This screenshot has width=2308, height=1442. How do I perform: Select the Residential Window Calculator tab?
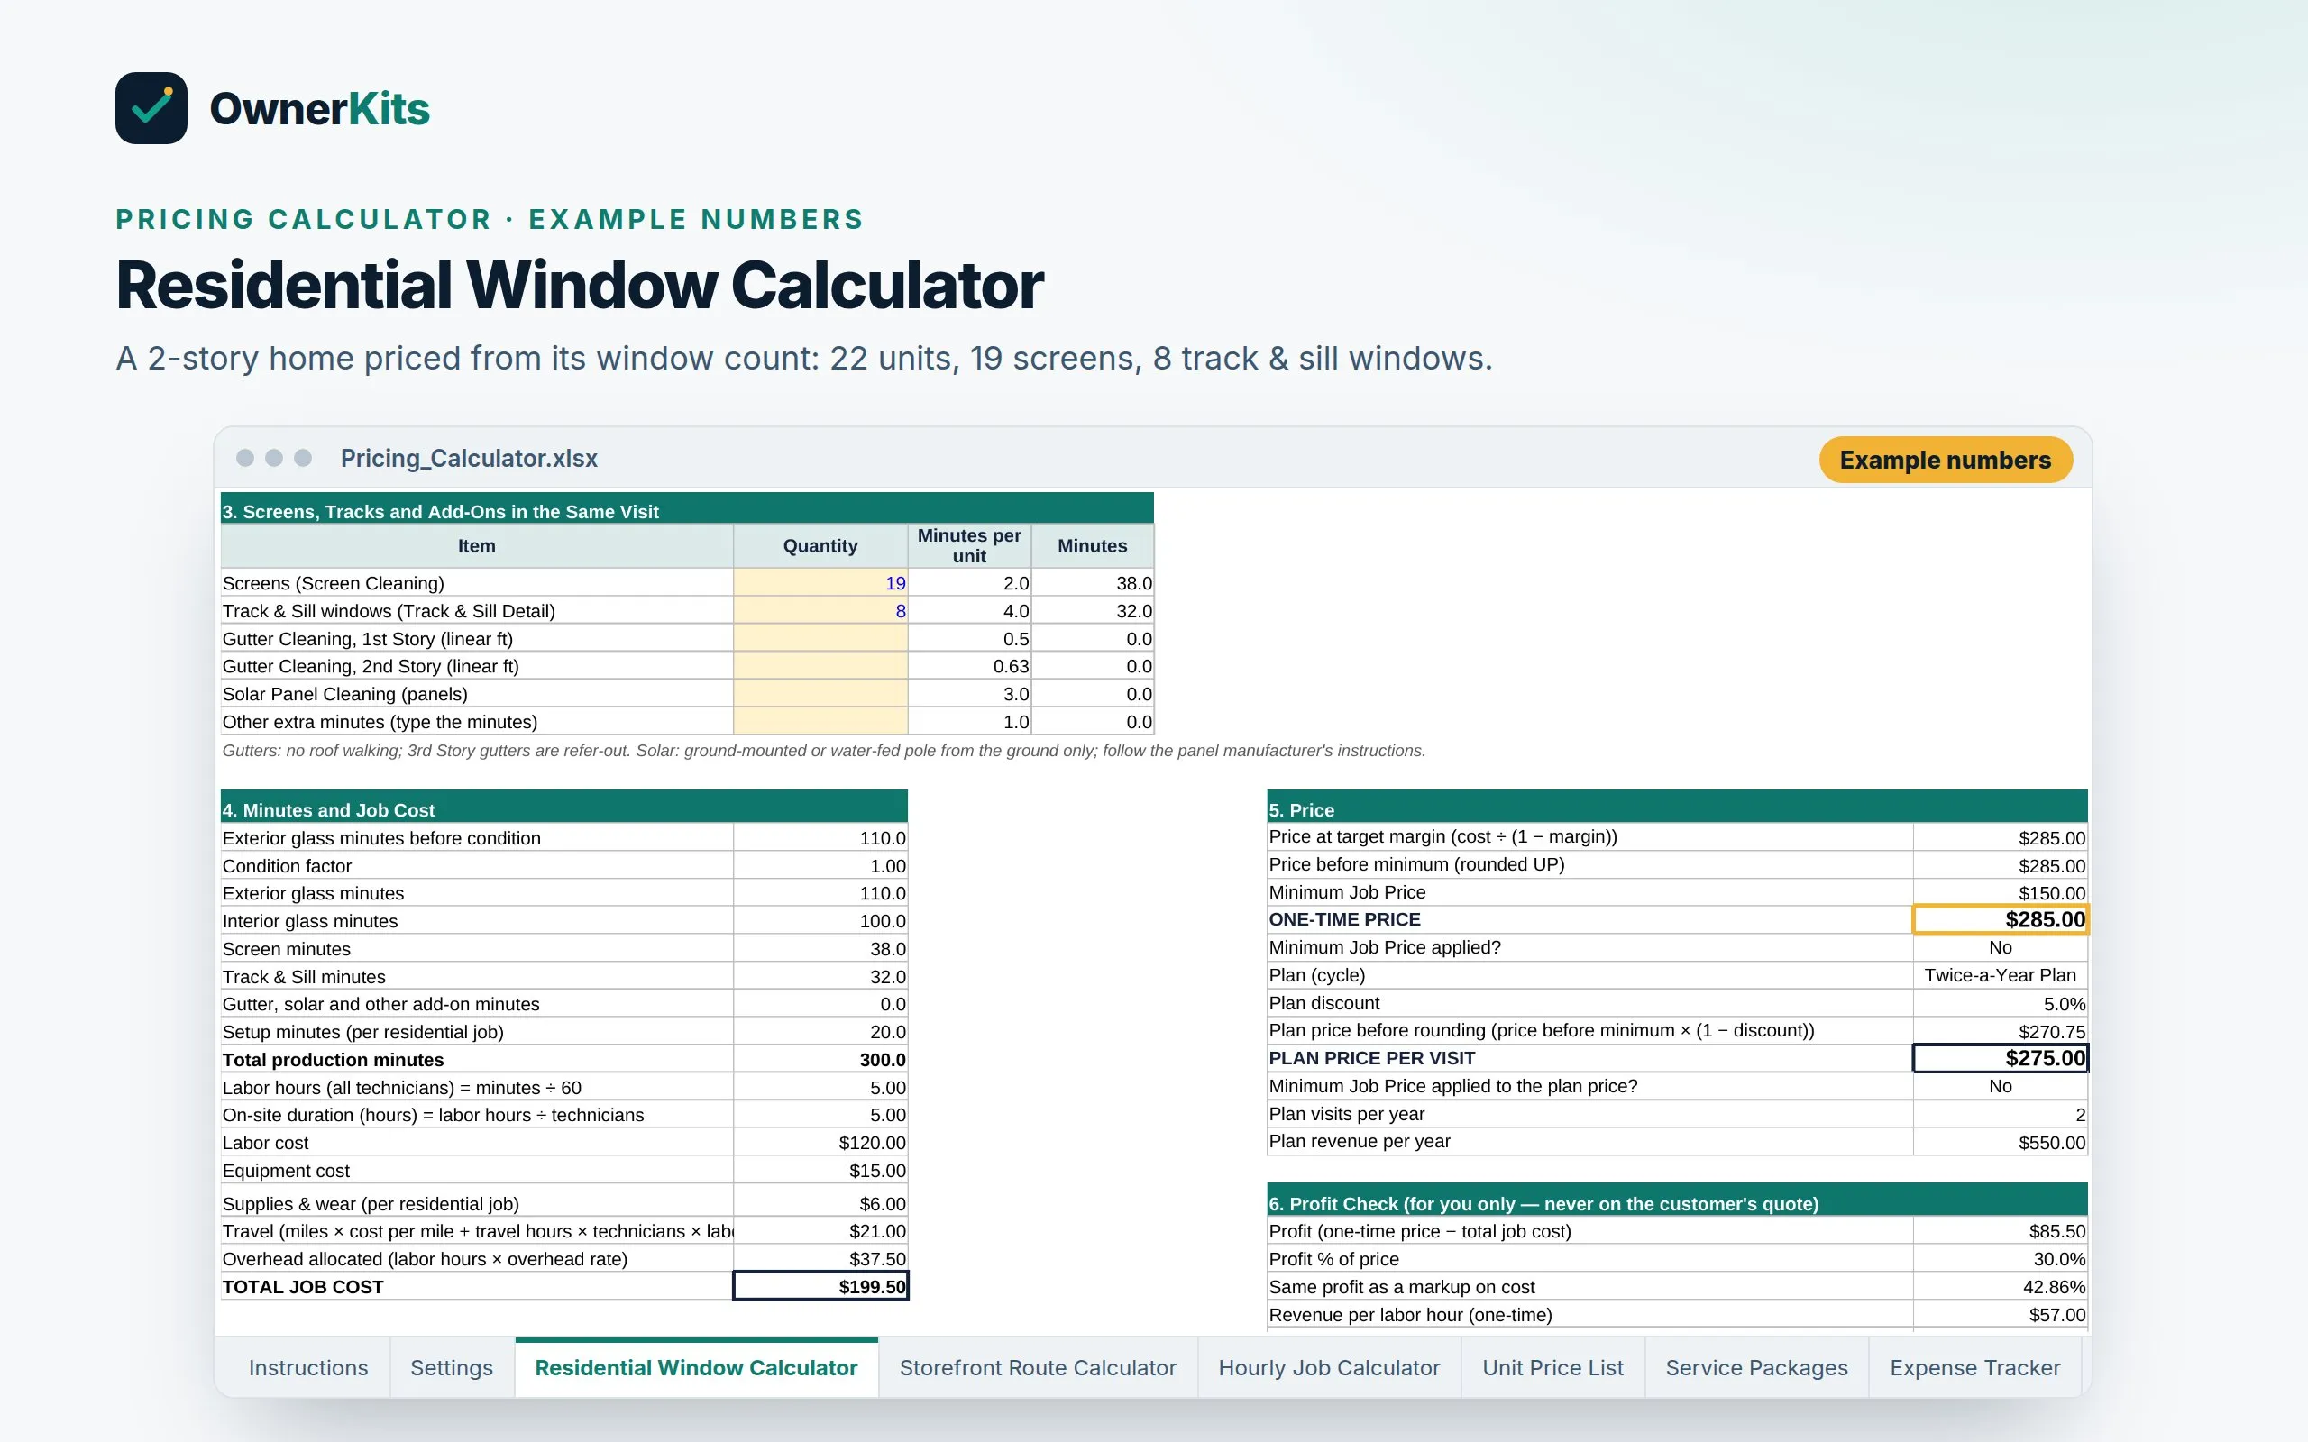tap(696, 1367)
